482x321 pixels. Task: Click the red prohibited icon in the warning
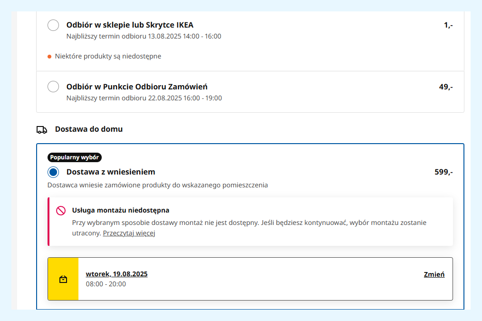[61, 211]
